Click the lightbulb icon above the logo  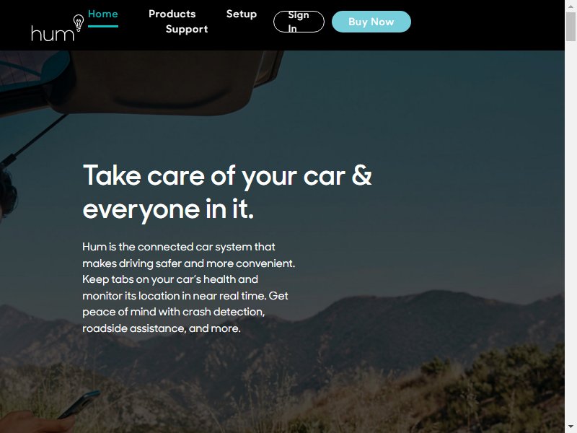79,23
